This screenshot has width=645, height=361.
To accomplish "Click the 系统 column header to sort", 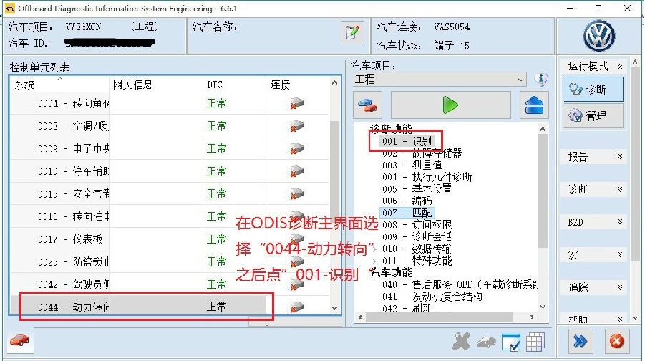I will tap(60, 85).
